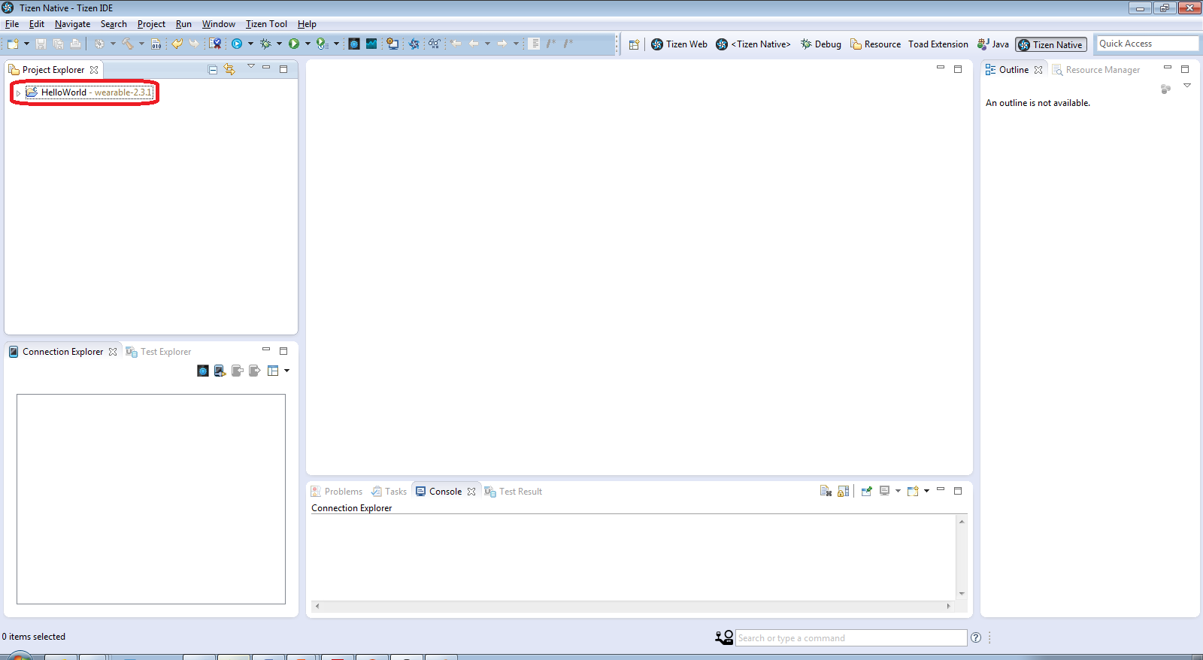Viewport: 1203px width, 660px height.
Task: Switch to the Test Explorer tab
Action: click(159, 352)
